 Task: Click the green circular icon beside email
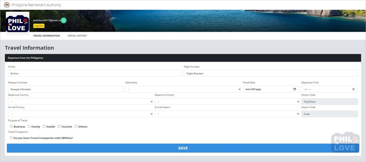click(64, 21)
